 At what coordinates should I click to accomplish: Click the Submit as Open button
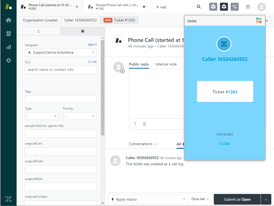pos(237,199)
